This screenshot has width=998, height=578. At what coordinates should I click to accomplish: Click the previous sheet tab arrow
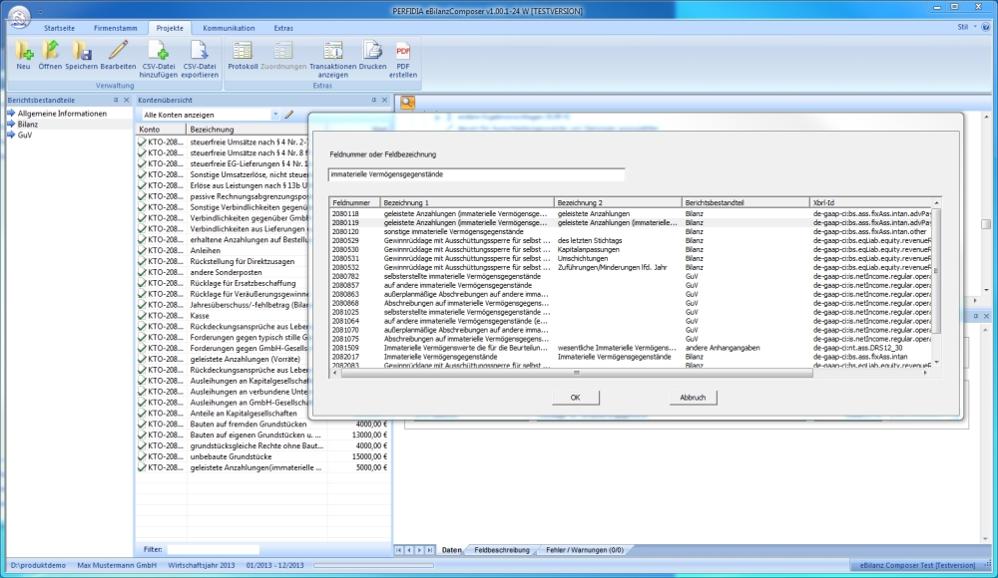pos(408,550)
